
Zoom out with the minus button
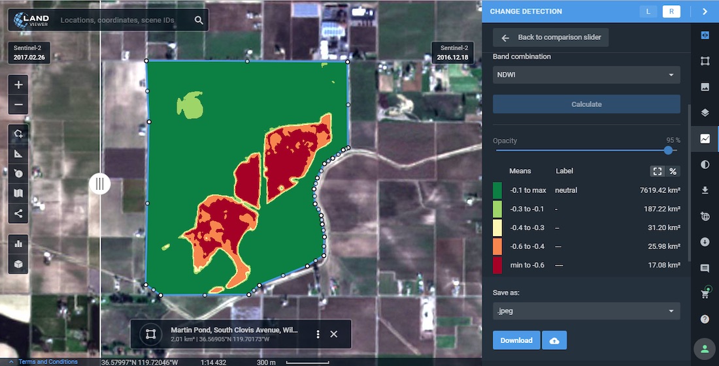[x=18, y=104]
